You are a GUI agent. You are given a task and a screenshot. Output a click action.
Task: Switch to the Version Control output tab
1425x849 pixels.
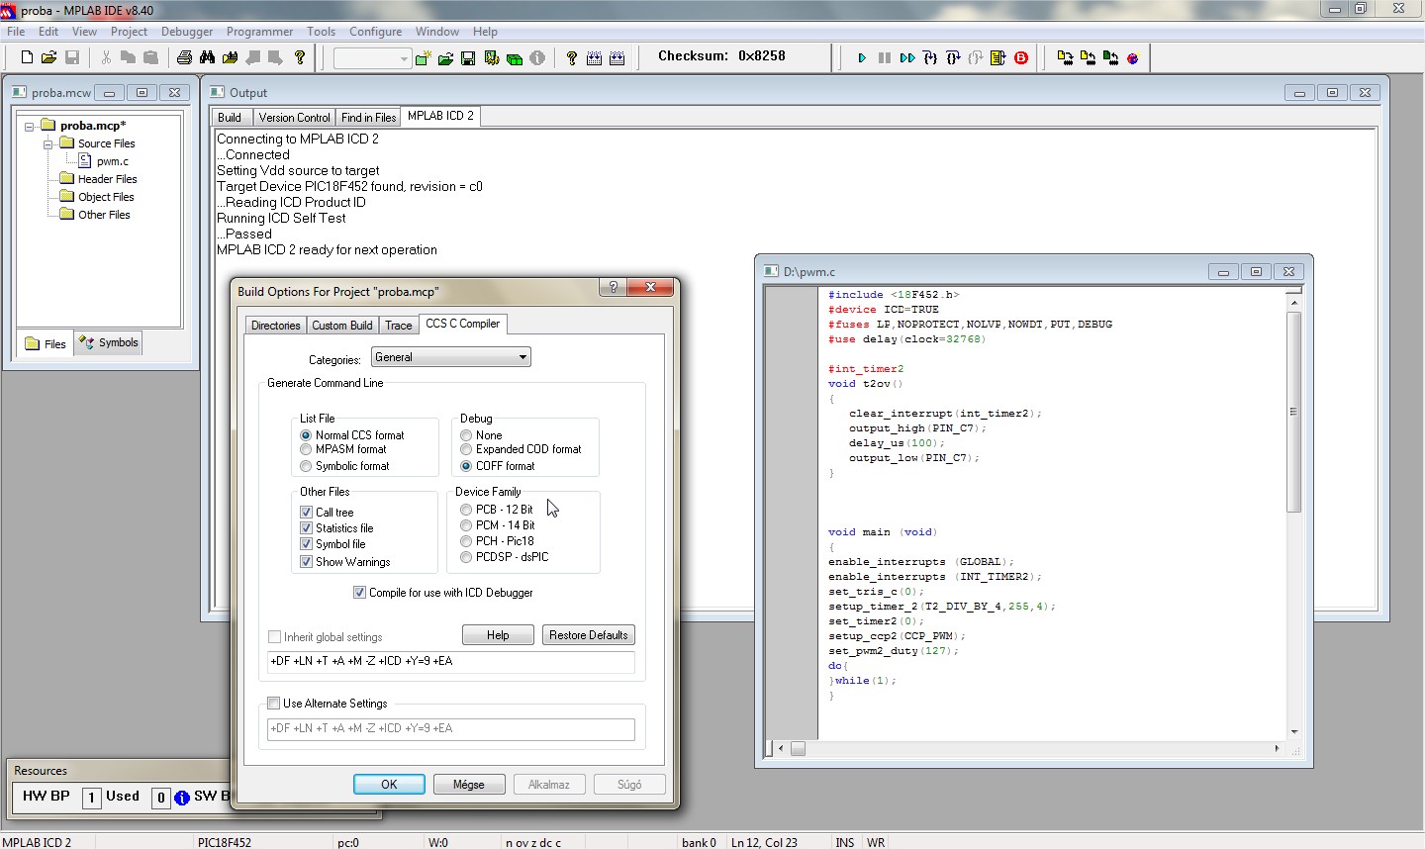pos(294,117)
